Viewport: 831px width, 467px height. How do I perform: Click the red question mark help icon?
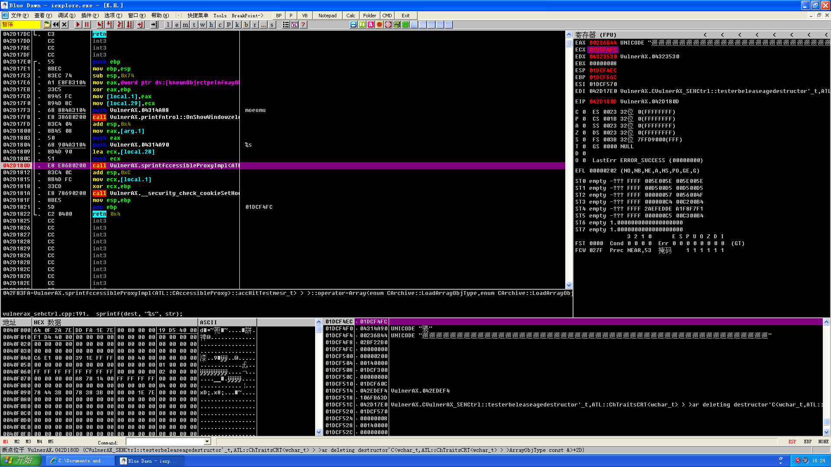click(x=303, y=25)
